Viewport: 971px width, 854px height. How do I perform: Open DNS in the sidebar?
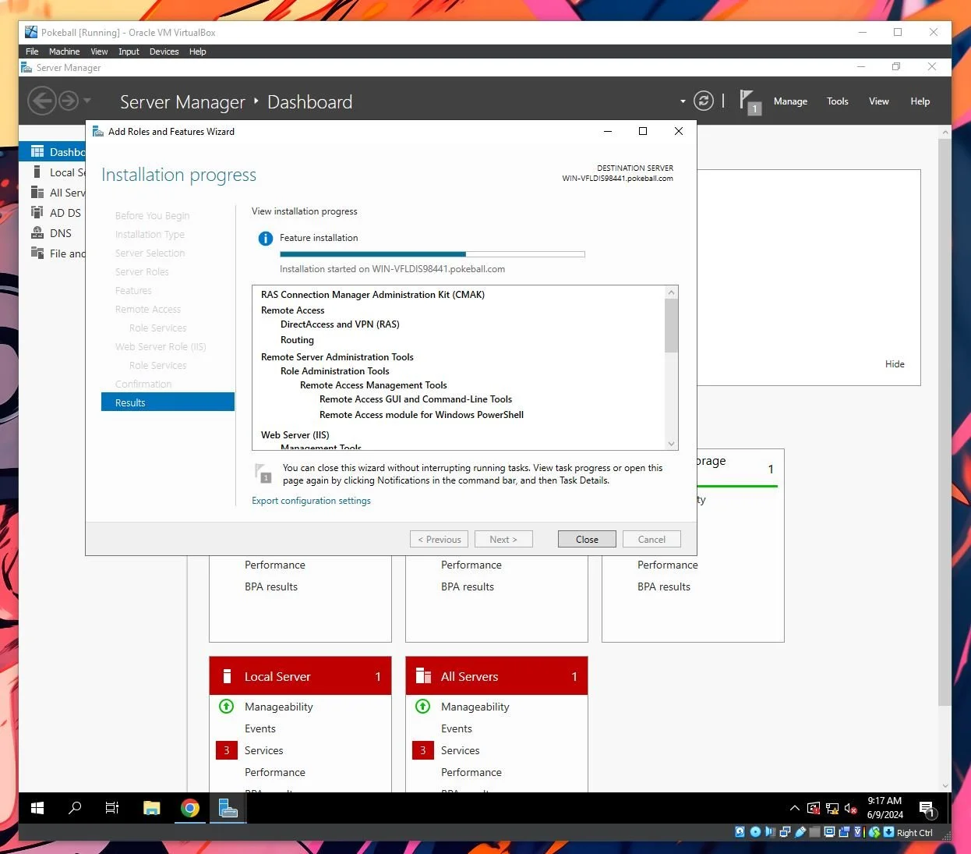tap(51, 232)
